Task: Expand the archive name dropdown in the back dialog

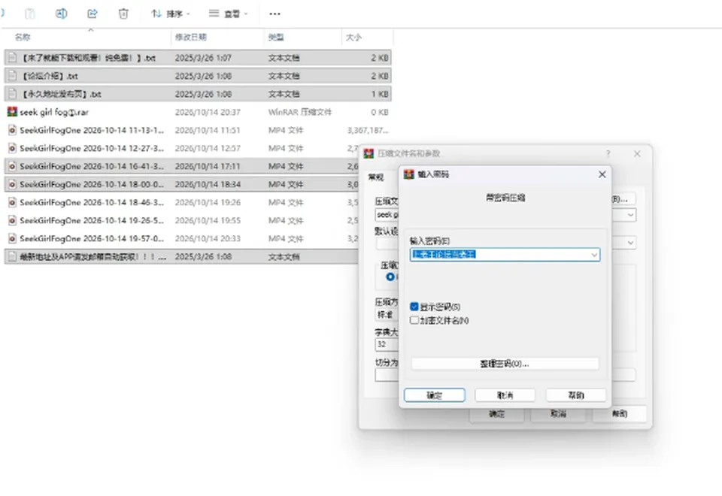Action: tap(630, 215)
